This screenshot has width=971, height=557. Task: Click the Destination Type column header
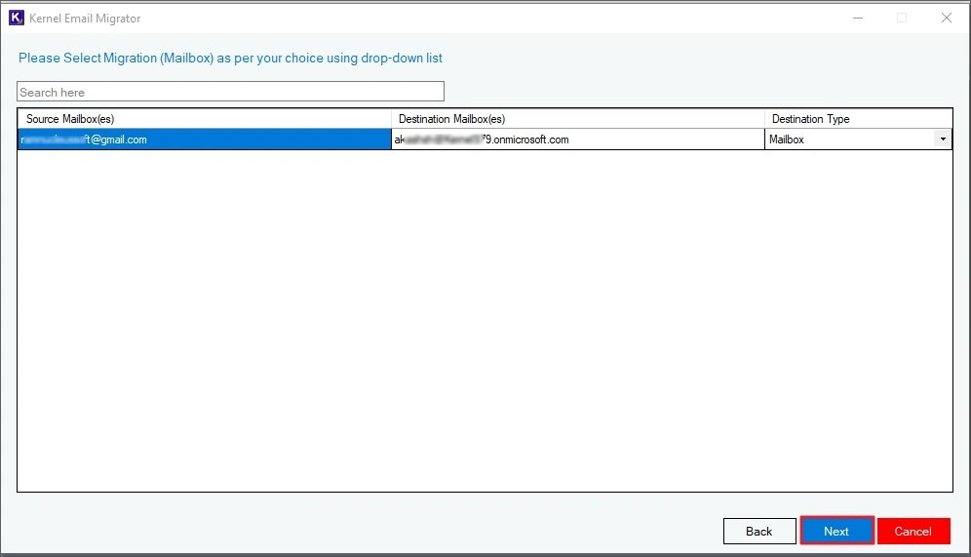click(x=858, y=119)
